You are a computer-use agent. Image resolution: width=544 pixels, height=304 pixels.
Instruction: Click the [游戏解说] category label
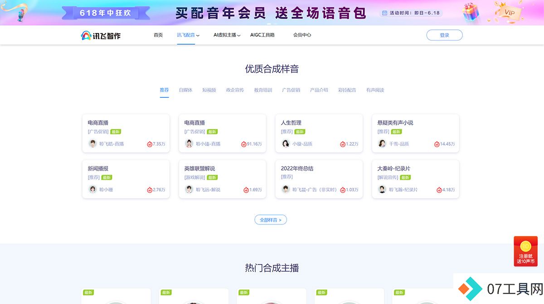[195, 177]
